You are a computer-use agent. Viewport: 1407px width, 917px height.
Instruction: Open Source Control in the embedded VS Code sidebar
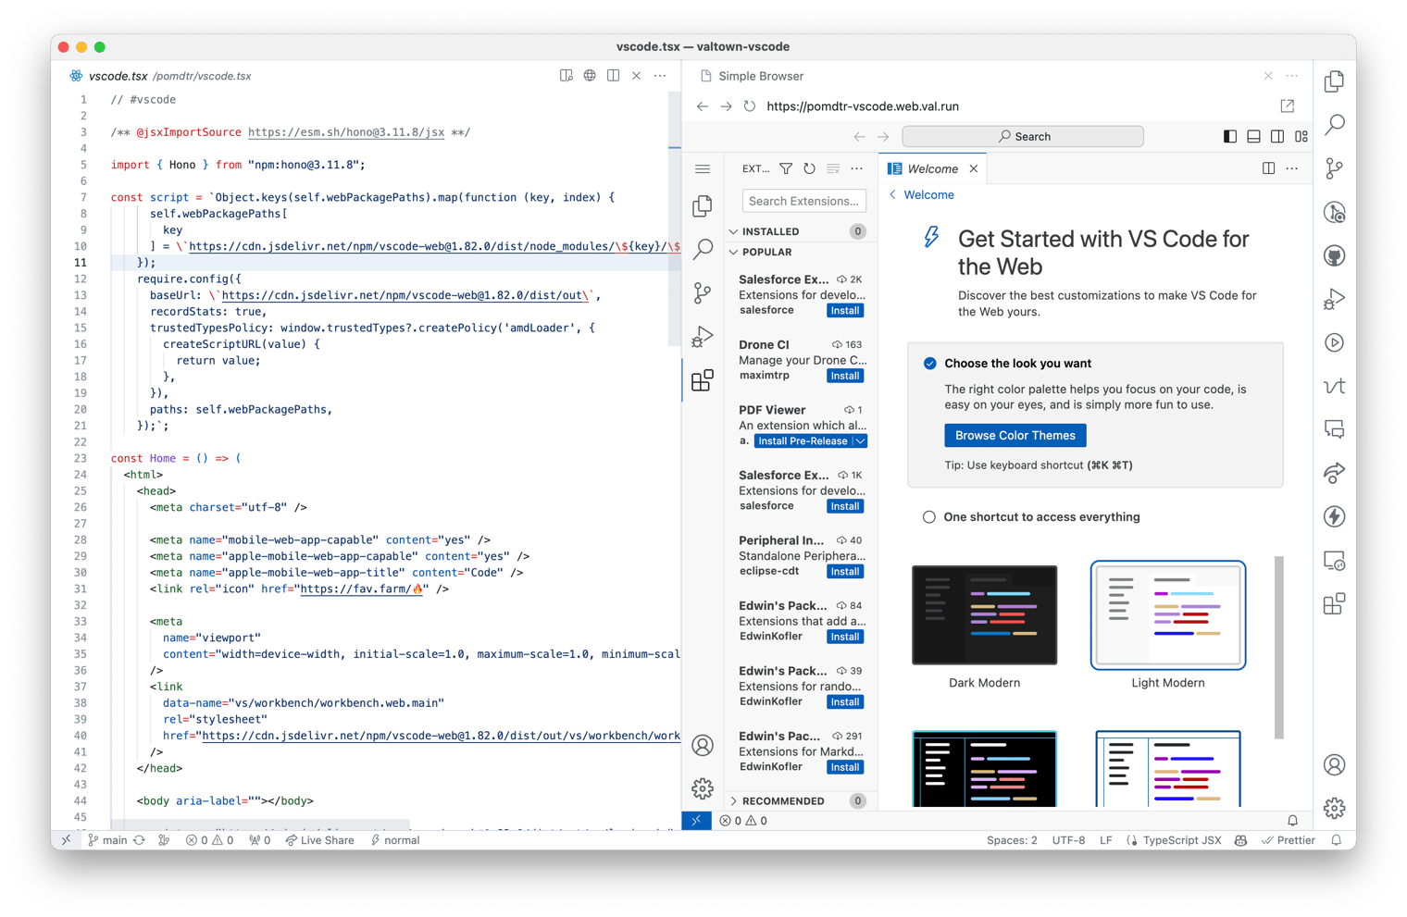(x=703, y=293)
